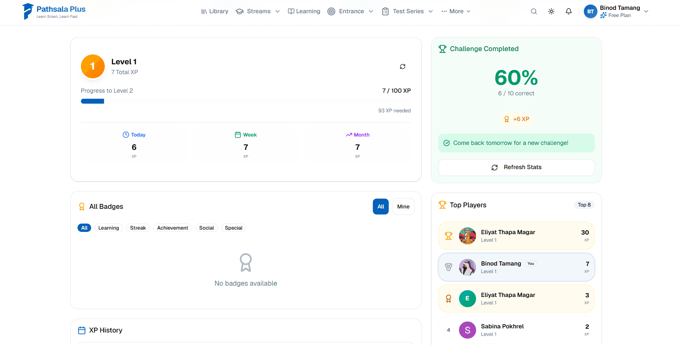Click the purple S avatar
Image resolution: width=681 pixels, height=345 pixels.
(x=467, y=330)
